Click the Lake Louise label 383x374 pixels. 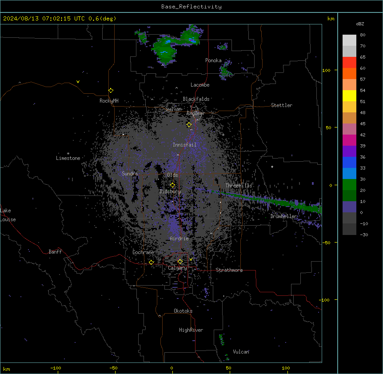pos(8,215)
